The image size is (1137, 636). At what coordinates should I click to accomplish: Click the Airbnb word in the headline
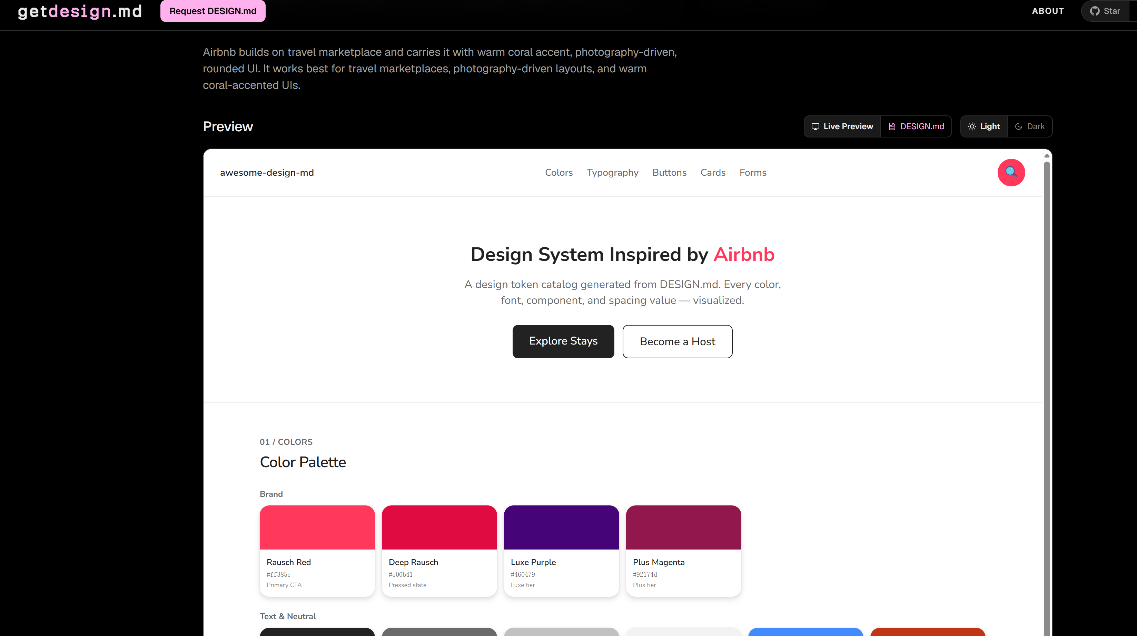(x=744, y=254)
